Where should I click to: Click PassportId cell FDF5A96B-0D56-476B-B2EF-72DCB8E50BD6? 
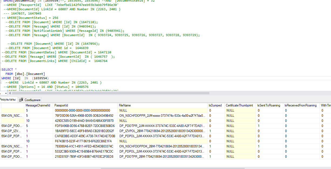point(86,126)
